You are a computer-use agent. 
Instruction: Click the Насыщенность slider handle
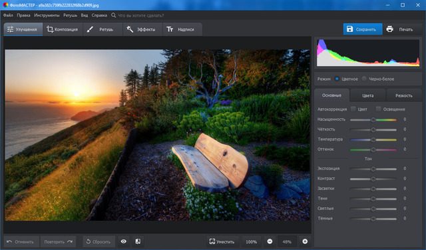pyautogui.click(x=373, y=120)
